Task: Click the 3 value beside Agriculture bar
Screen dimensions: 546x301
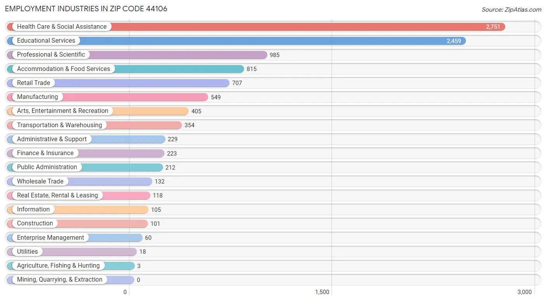Action: point(139,266)
